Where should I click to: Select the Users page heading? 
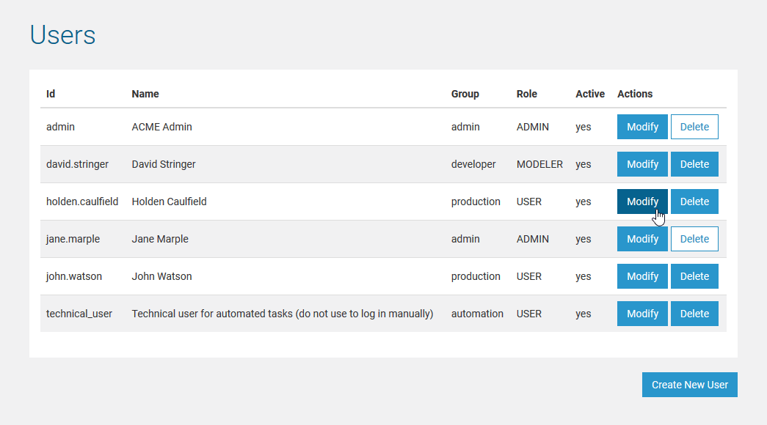coord(62,34)
